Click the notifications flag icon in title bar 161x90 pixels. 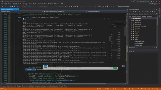(x=131, y=1)
